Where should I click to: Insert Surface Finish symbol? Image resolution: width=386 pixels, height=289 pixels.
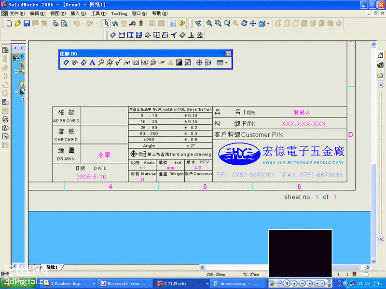click(x=118, y=63)
